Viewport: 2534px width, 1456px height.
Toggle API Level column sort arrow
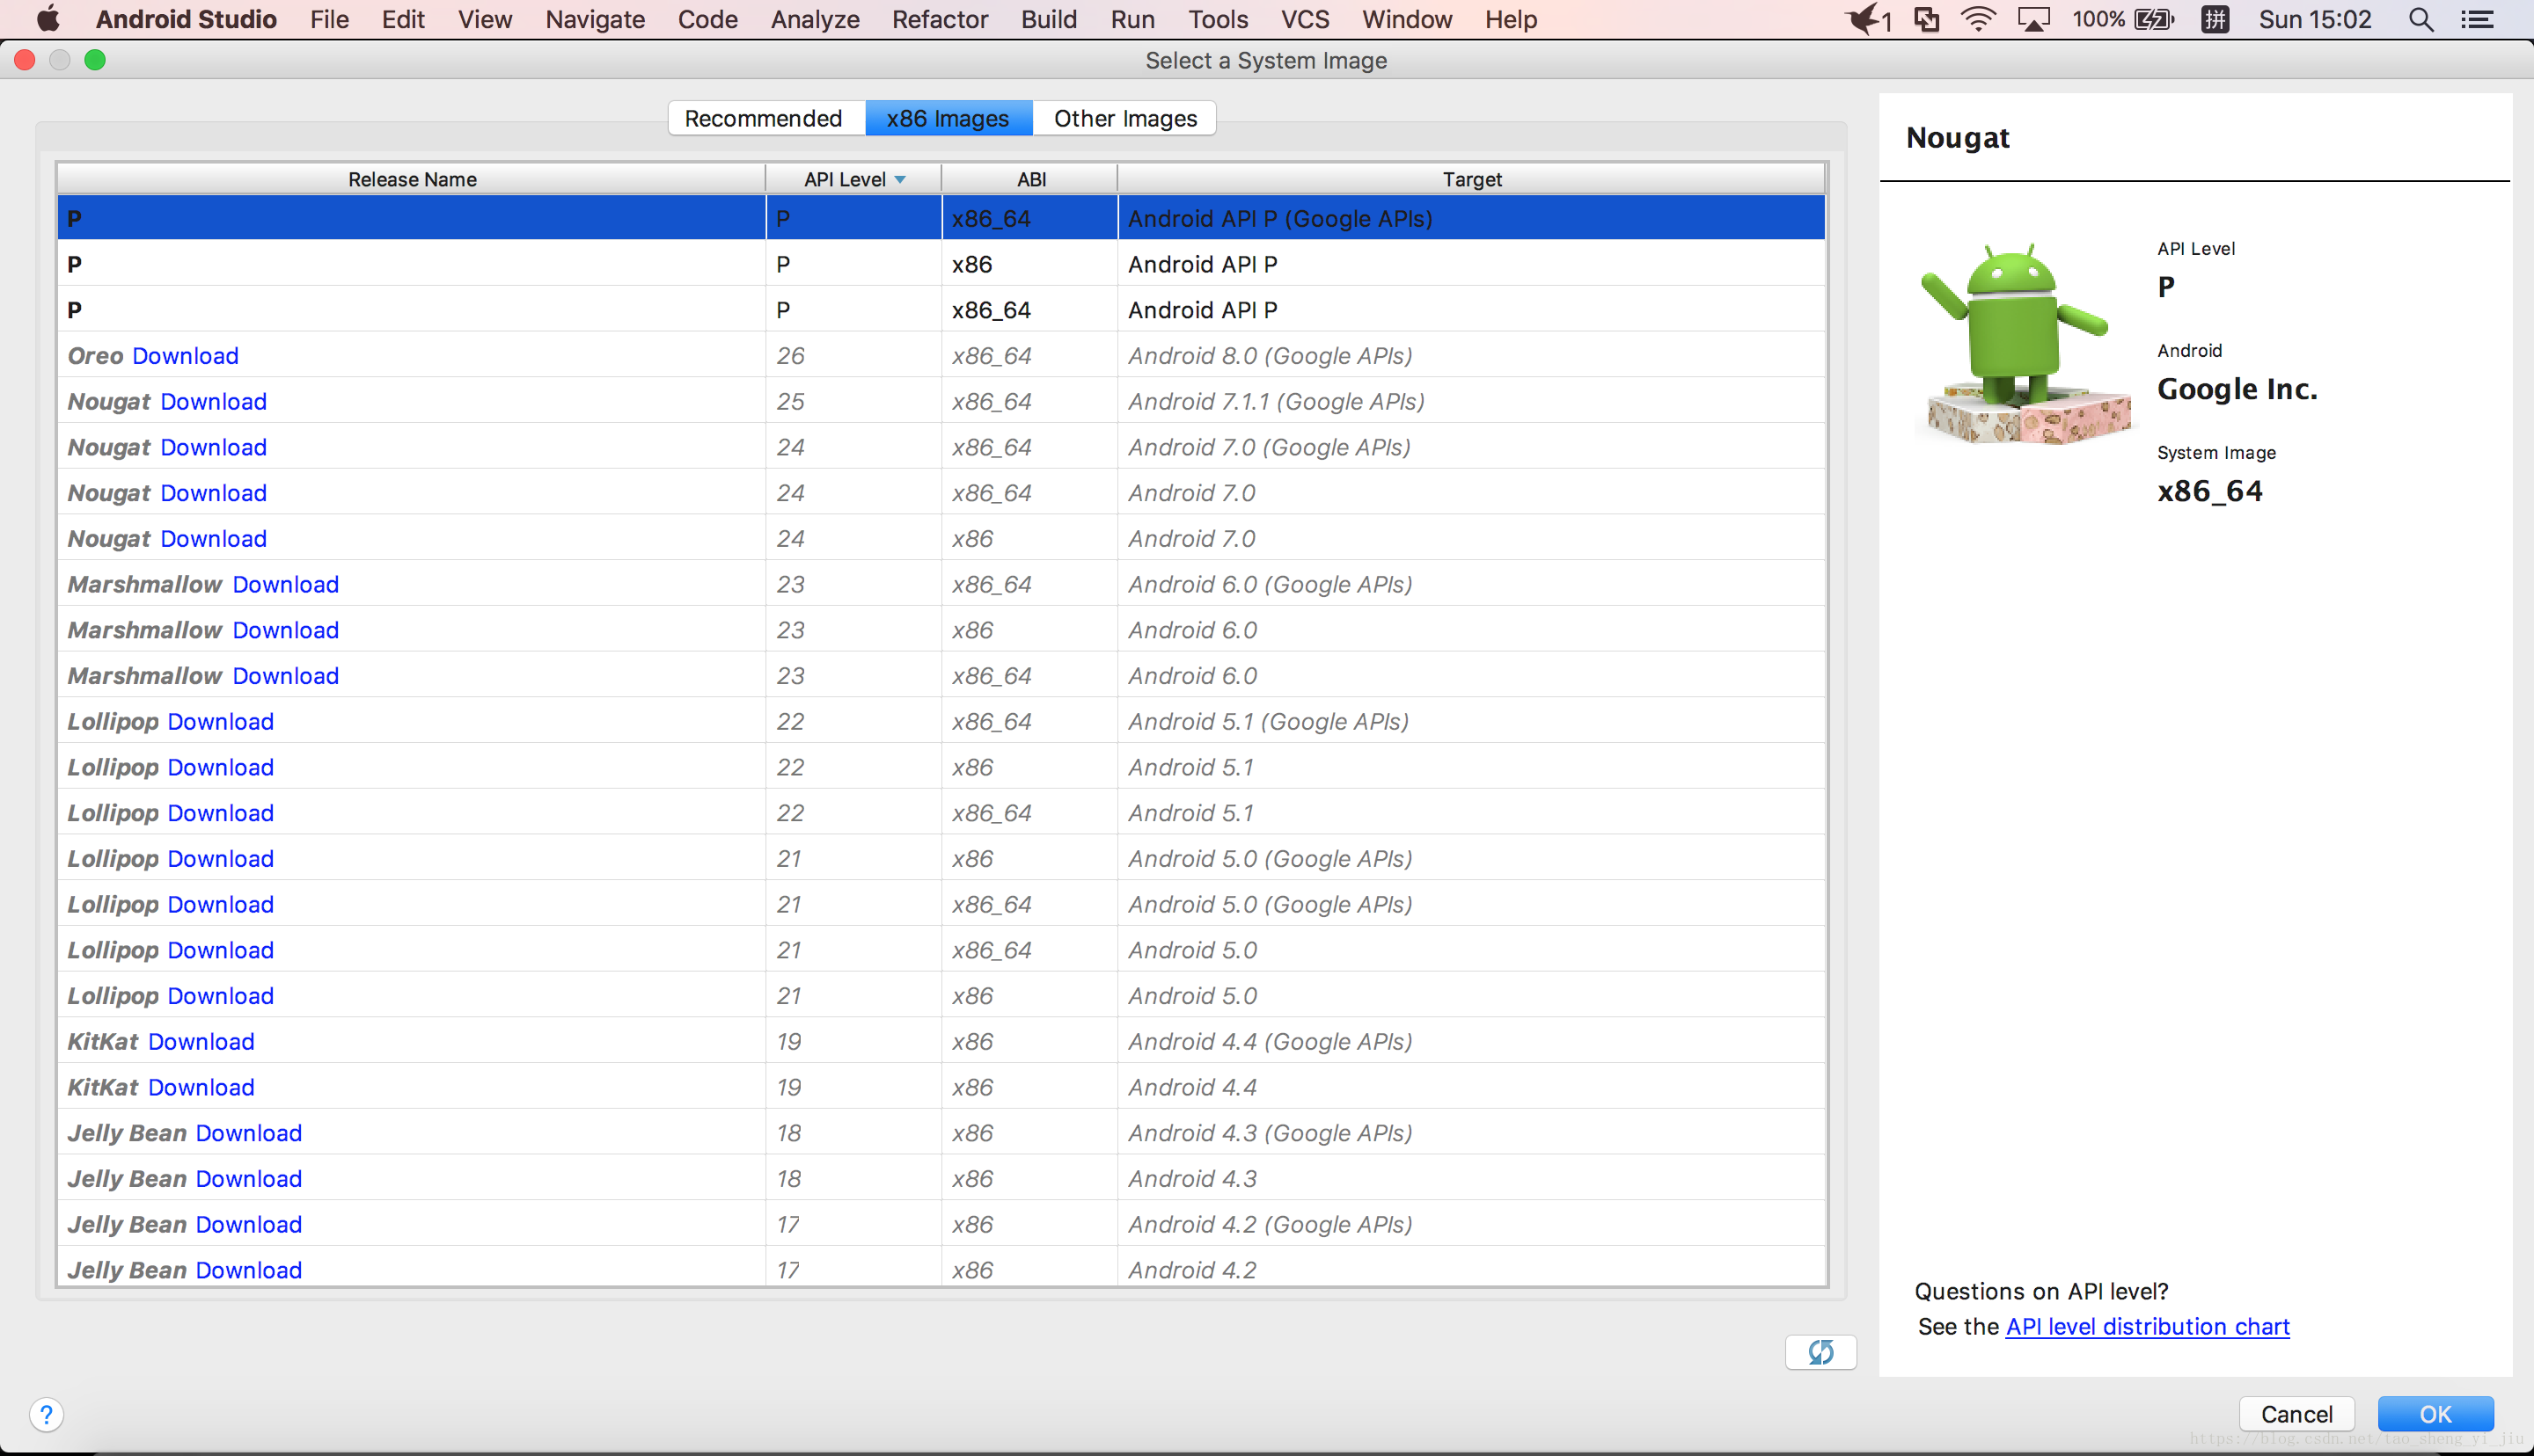[900, 179]
